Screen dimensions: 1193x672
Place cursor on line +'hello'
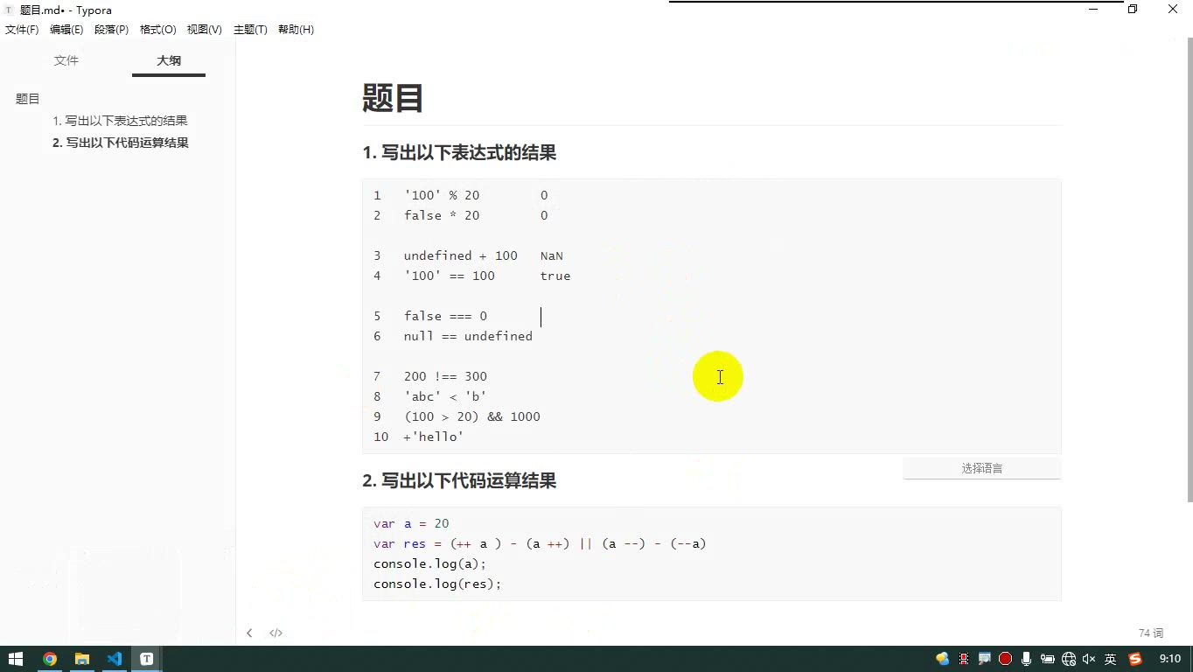click(x=434, y=437)
